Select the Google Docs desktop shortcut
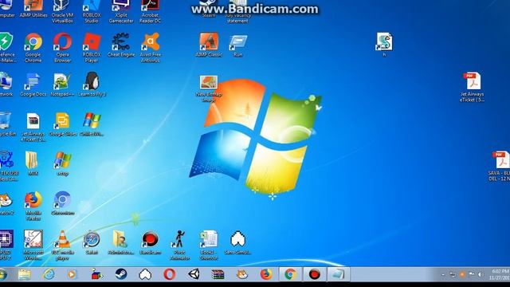The height and width of the screenshot is (287, 510). pos(33,85)
